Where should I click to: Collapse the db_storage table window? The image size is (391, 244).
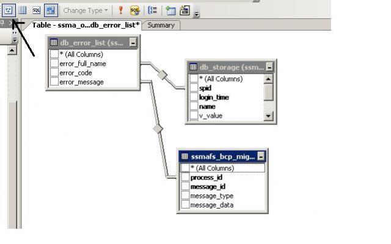click(269, 67)
